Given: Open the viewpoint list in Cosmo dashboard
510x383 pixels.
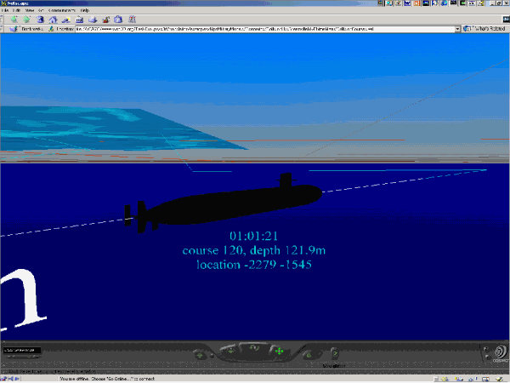Looking at the screenshot, I should [x=22, y=350].
